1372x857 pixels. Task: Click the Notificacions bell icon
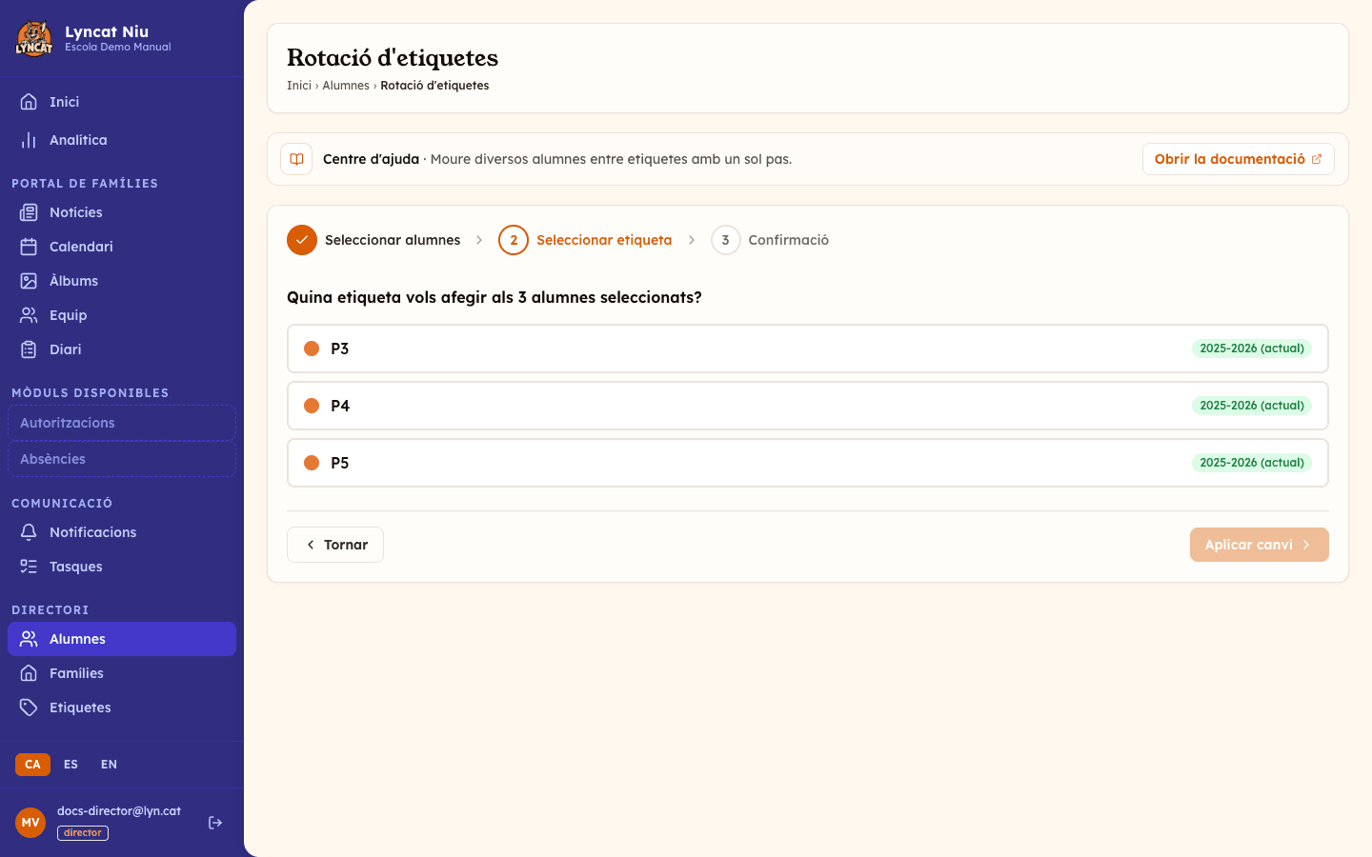[x=29, y=532]
